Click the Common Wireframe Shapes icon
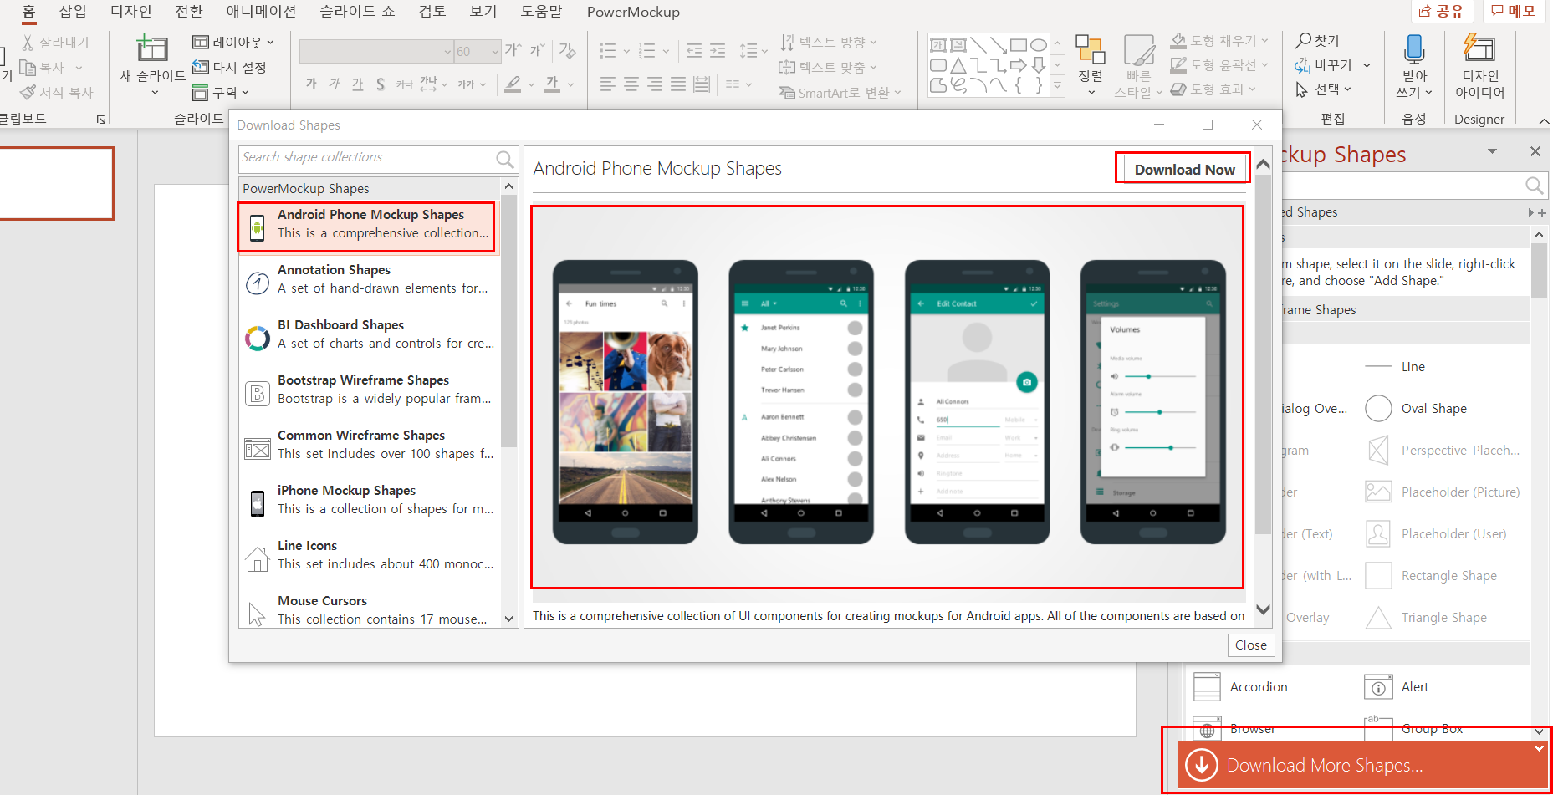This screenshot has height=795, width=1553. [x=258, y=449]
